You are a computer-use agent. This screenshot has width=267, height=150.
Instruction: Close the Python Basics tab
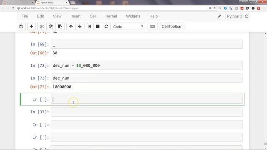[x=66, y=3]
